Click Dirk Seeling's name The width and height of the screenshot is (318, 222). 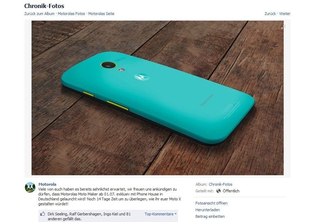[57, 214]
